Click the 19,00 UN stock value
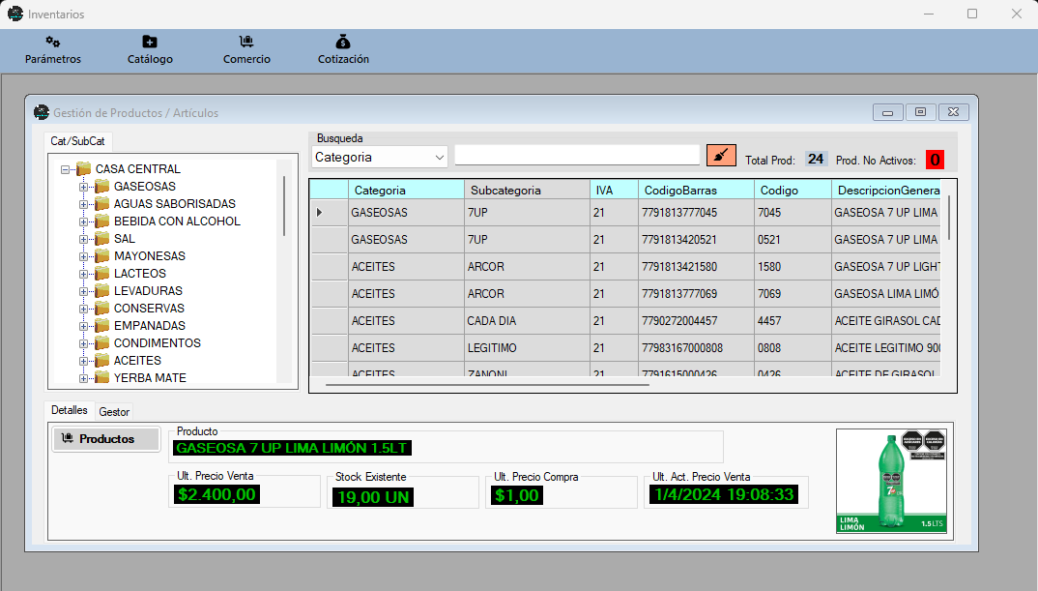The width and height of the screenshot is (1038, 591). (373, 497)
